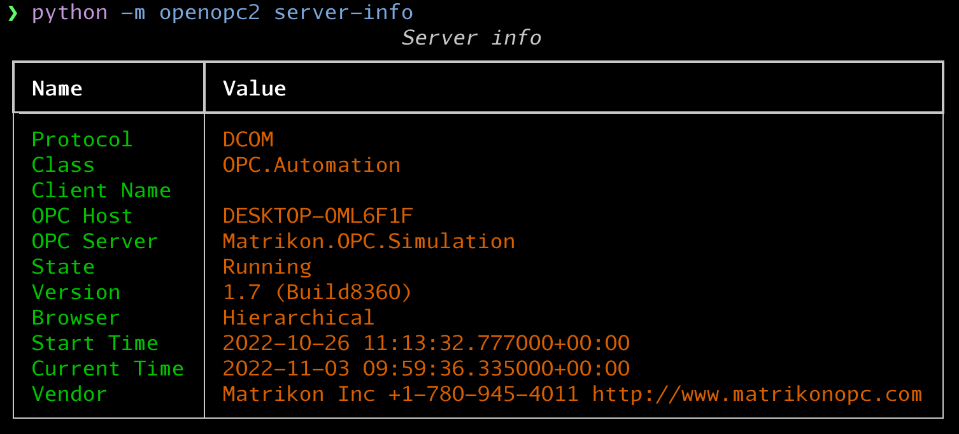
Task: Click the green shell prompt arrow
Action: coord(13,11)
